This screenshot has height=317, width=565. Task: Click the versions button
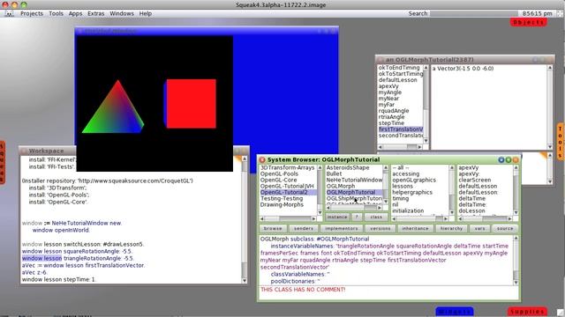pos(380,229)
